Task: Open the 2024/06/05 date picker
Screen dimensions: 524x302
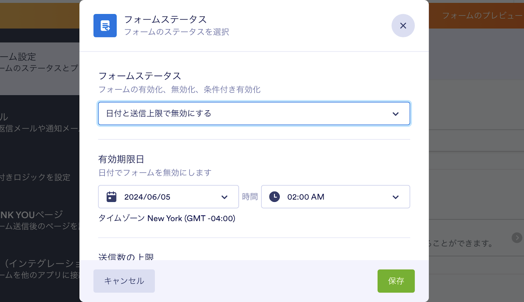Action: (164, 197)
